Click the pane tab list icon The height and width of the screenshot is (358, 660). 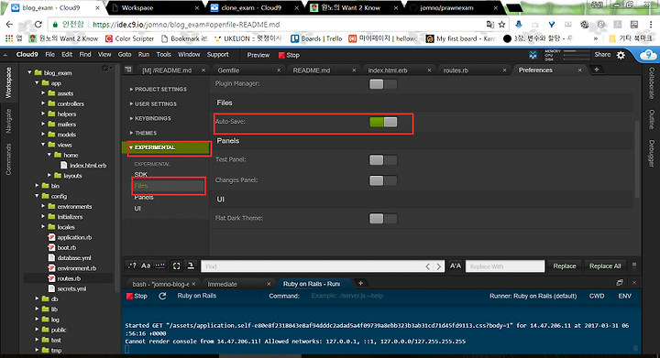[x=128, y=70]
